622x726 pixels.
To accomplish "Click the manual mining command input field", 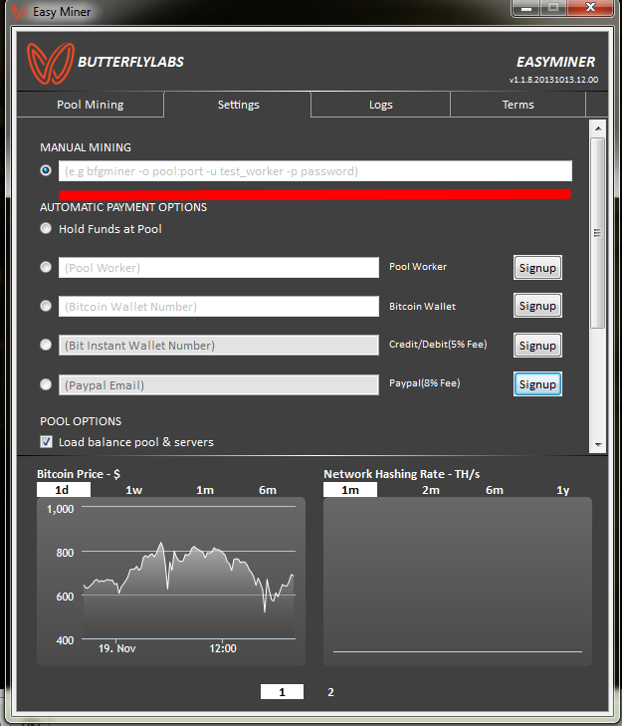I will tap(315, 171).
